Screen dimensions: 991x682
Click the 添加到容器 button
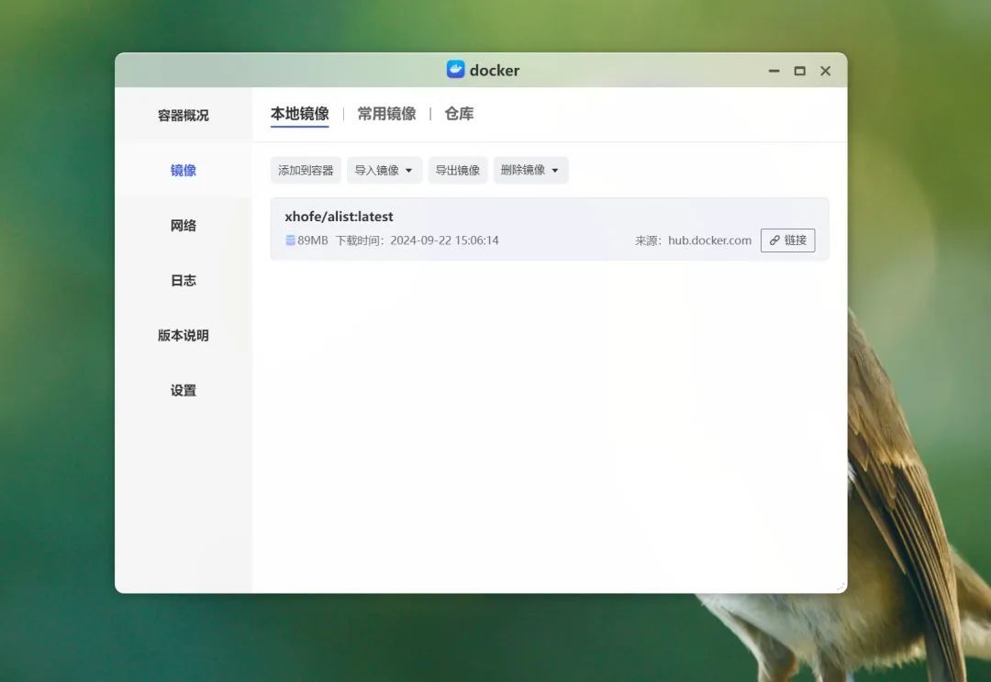tap(306, 170)
